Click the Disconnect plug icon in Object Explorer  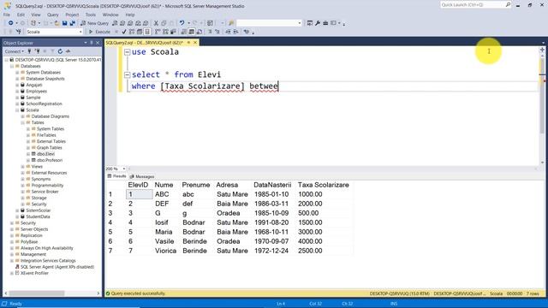[x=38, y=51]
